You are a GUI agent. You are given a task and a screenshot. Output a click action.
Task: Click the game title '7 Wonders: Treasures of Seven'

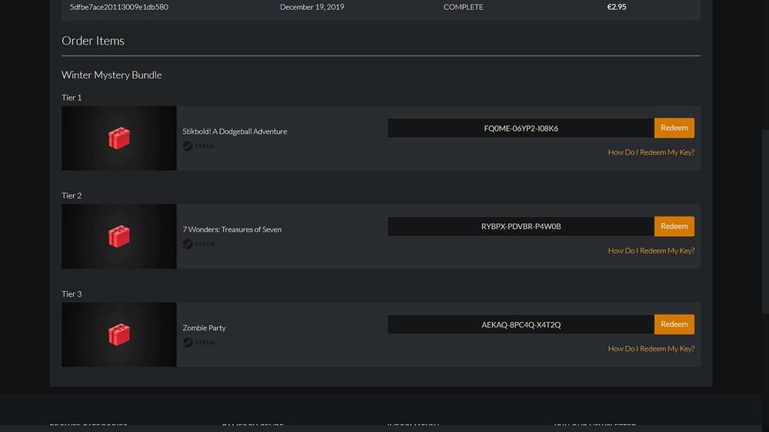coord(232,230)
